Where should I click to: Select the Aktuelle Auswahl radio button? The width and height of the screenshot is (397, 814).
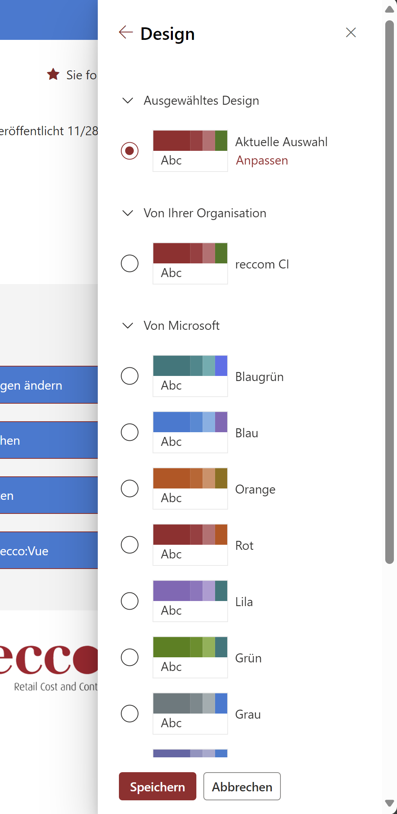click(130, 151)
